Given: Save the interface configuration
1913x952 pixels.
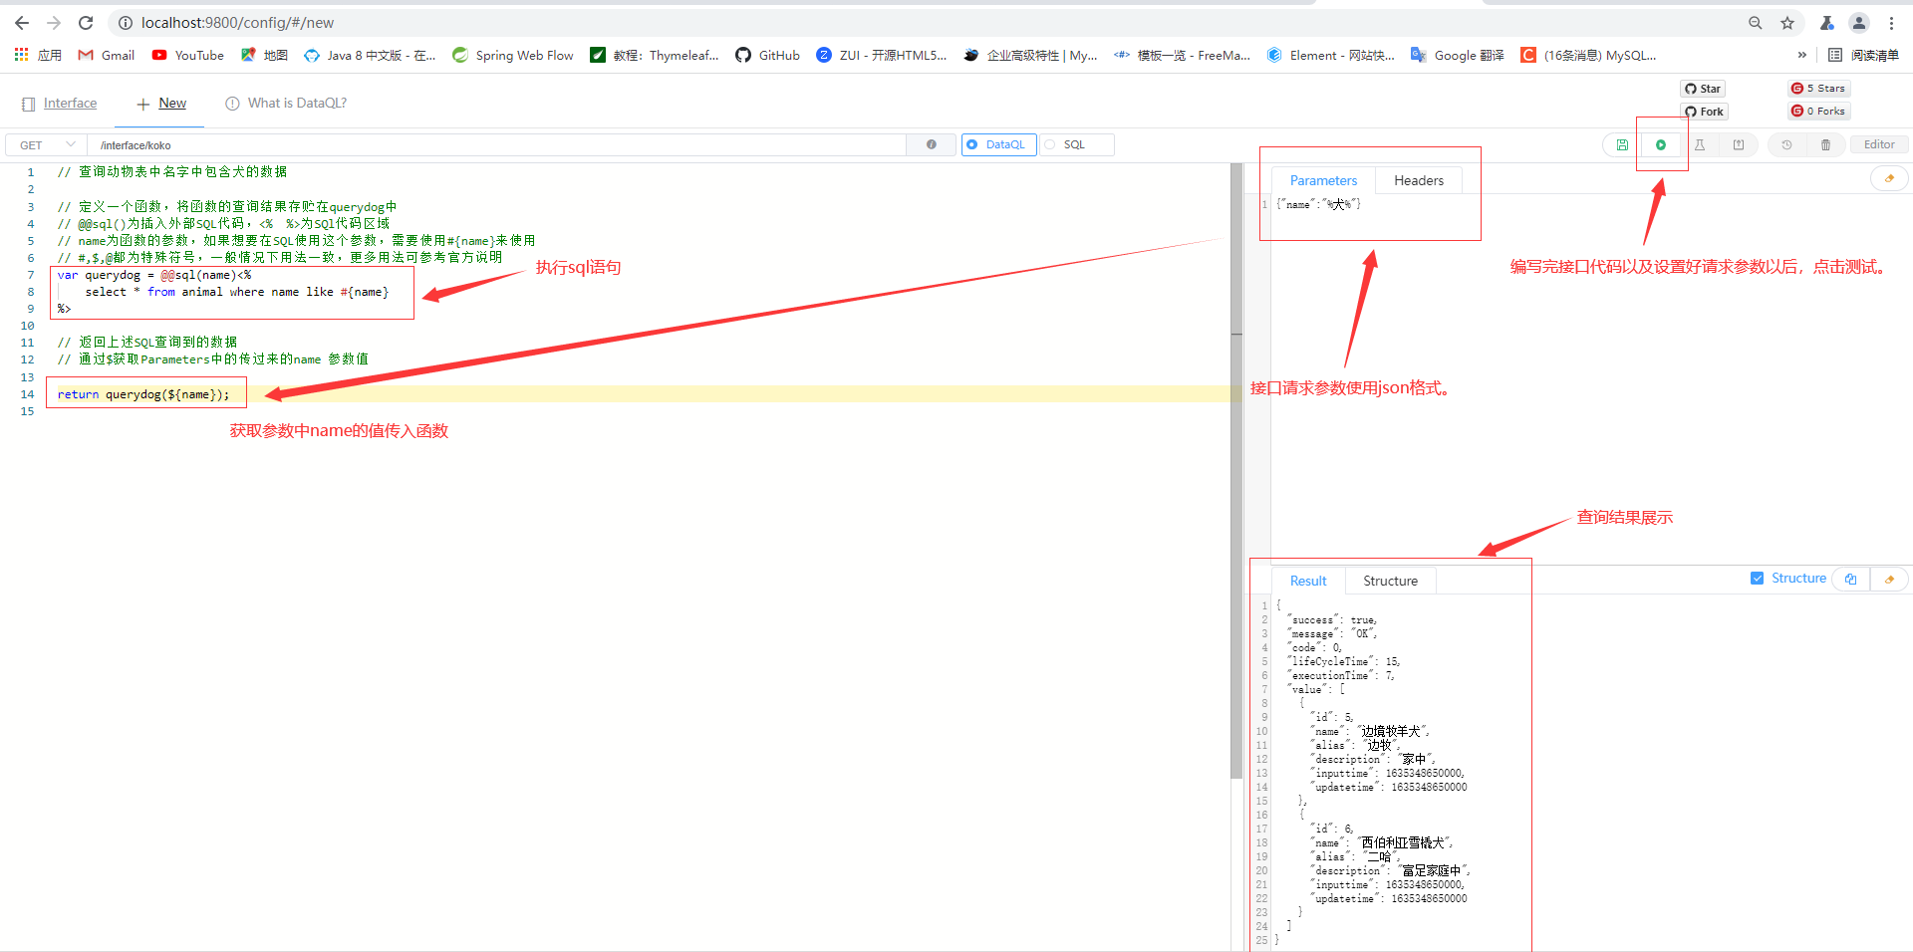Looking at the screenshot, I should coord(1621,144).
